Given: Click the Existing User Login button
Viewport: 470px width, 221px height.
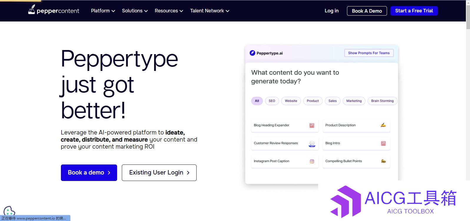Looking at the screenshot, I should 159,173.
